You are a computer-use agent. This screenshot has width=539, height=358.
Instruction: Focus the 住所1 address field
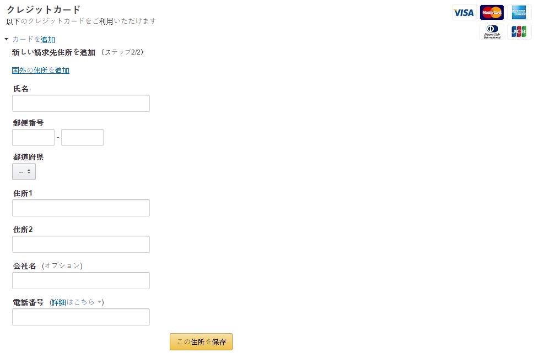point(81,208)
